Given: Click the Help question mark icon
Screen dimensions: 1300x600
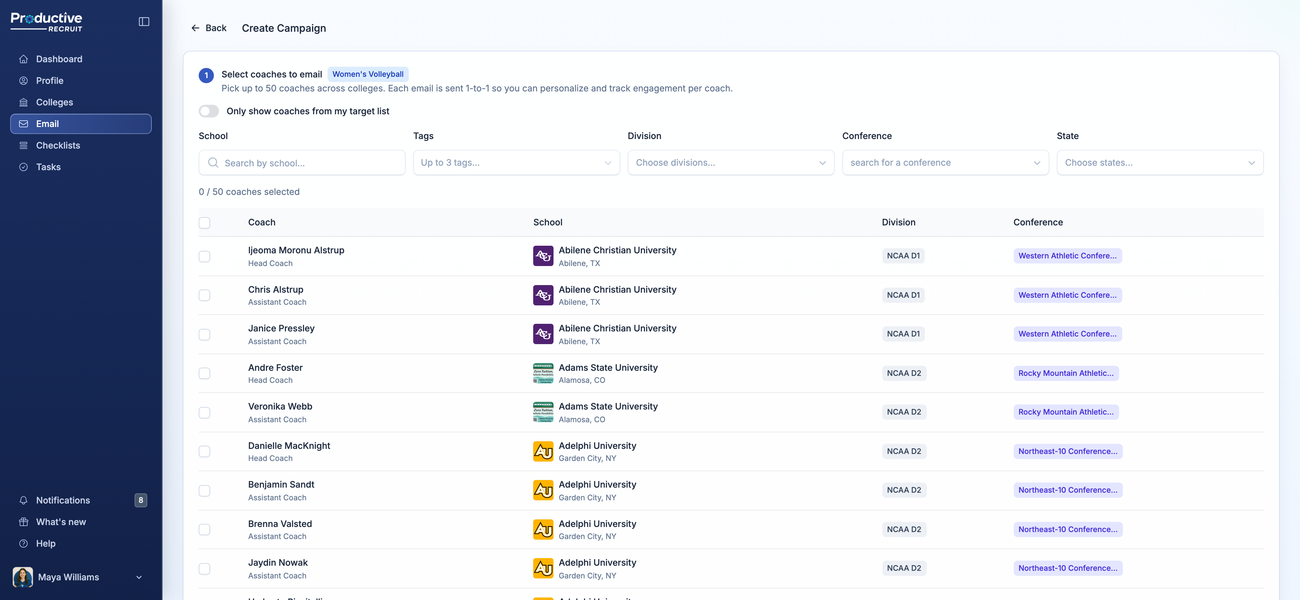Looking at the screenshot, I should click(23, 543).
